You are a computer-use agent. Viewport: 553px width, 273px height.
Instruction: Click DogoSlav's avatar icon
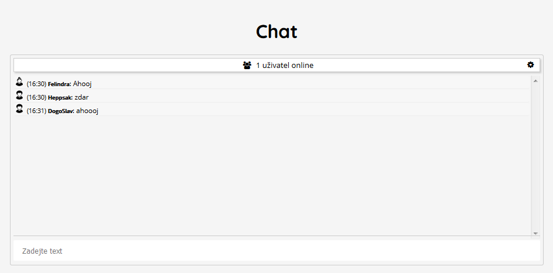(x=19, y=108)
